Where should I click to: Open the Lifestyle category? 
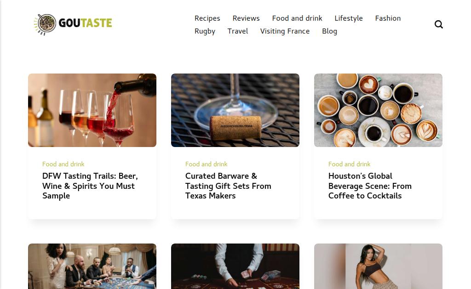click(x=349, y=18)
